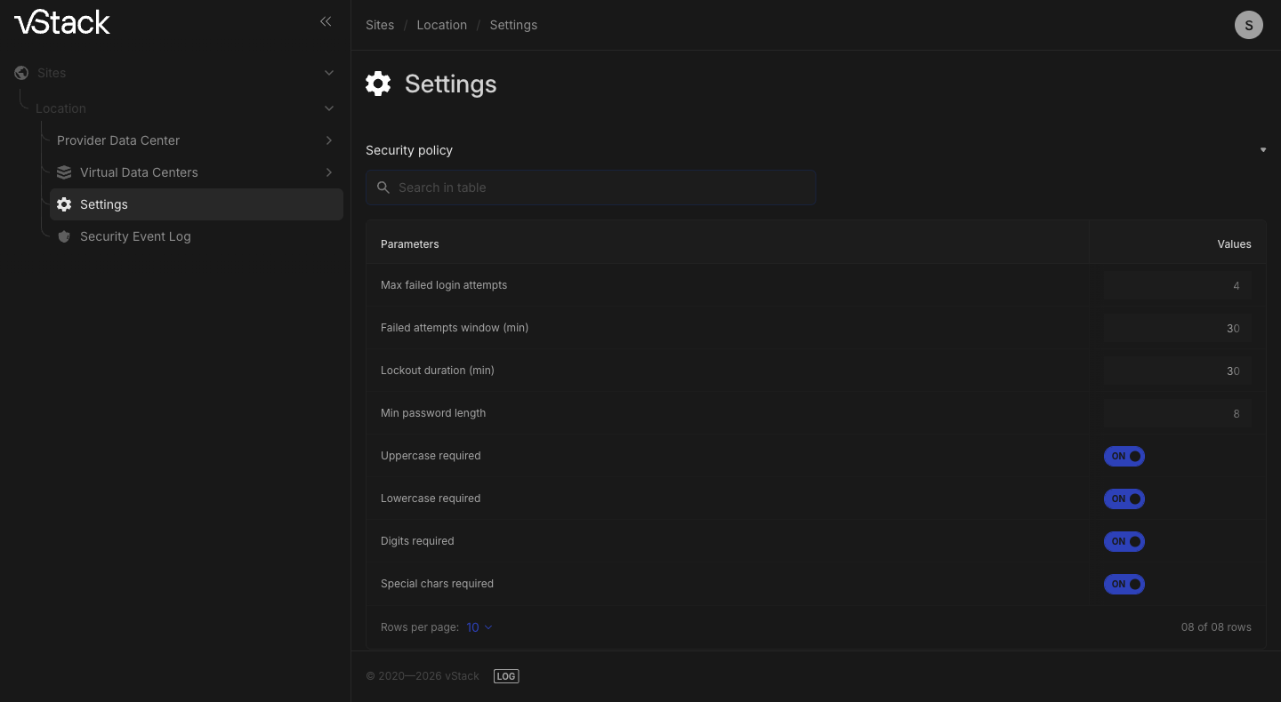Click the Search in table field
This screenshot has width=1281, height=702.
591,187
